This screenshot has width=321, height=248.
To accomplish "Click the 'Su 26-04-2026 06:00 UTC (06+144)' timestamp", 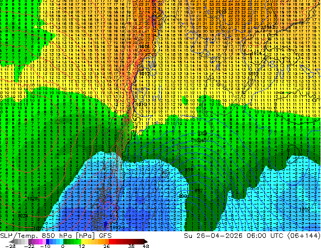I will pyautogui.click(x=252, y=236).
